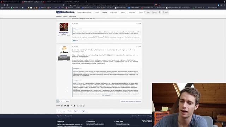226x127 pixels.
Task: Open Search forums sub-navigation link
Action: click(72, 17)
